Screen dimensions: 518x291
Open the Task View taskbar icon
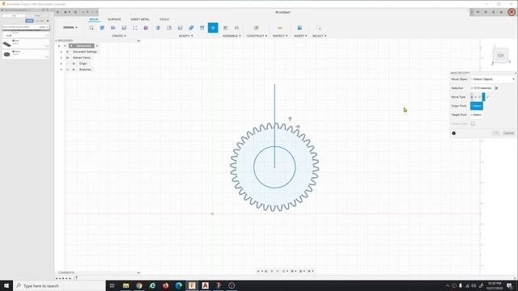pos(112,285)
